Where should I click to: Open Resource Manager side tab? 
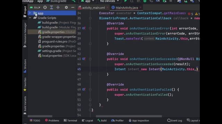pos(25,35)
